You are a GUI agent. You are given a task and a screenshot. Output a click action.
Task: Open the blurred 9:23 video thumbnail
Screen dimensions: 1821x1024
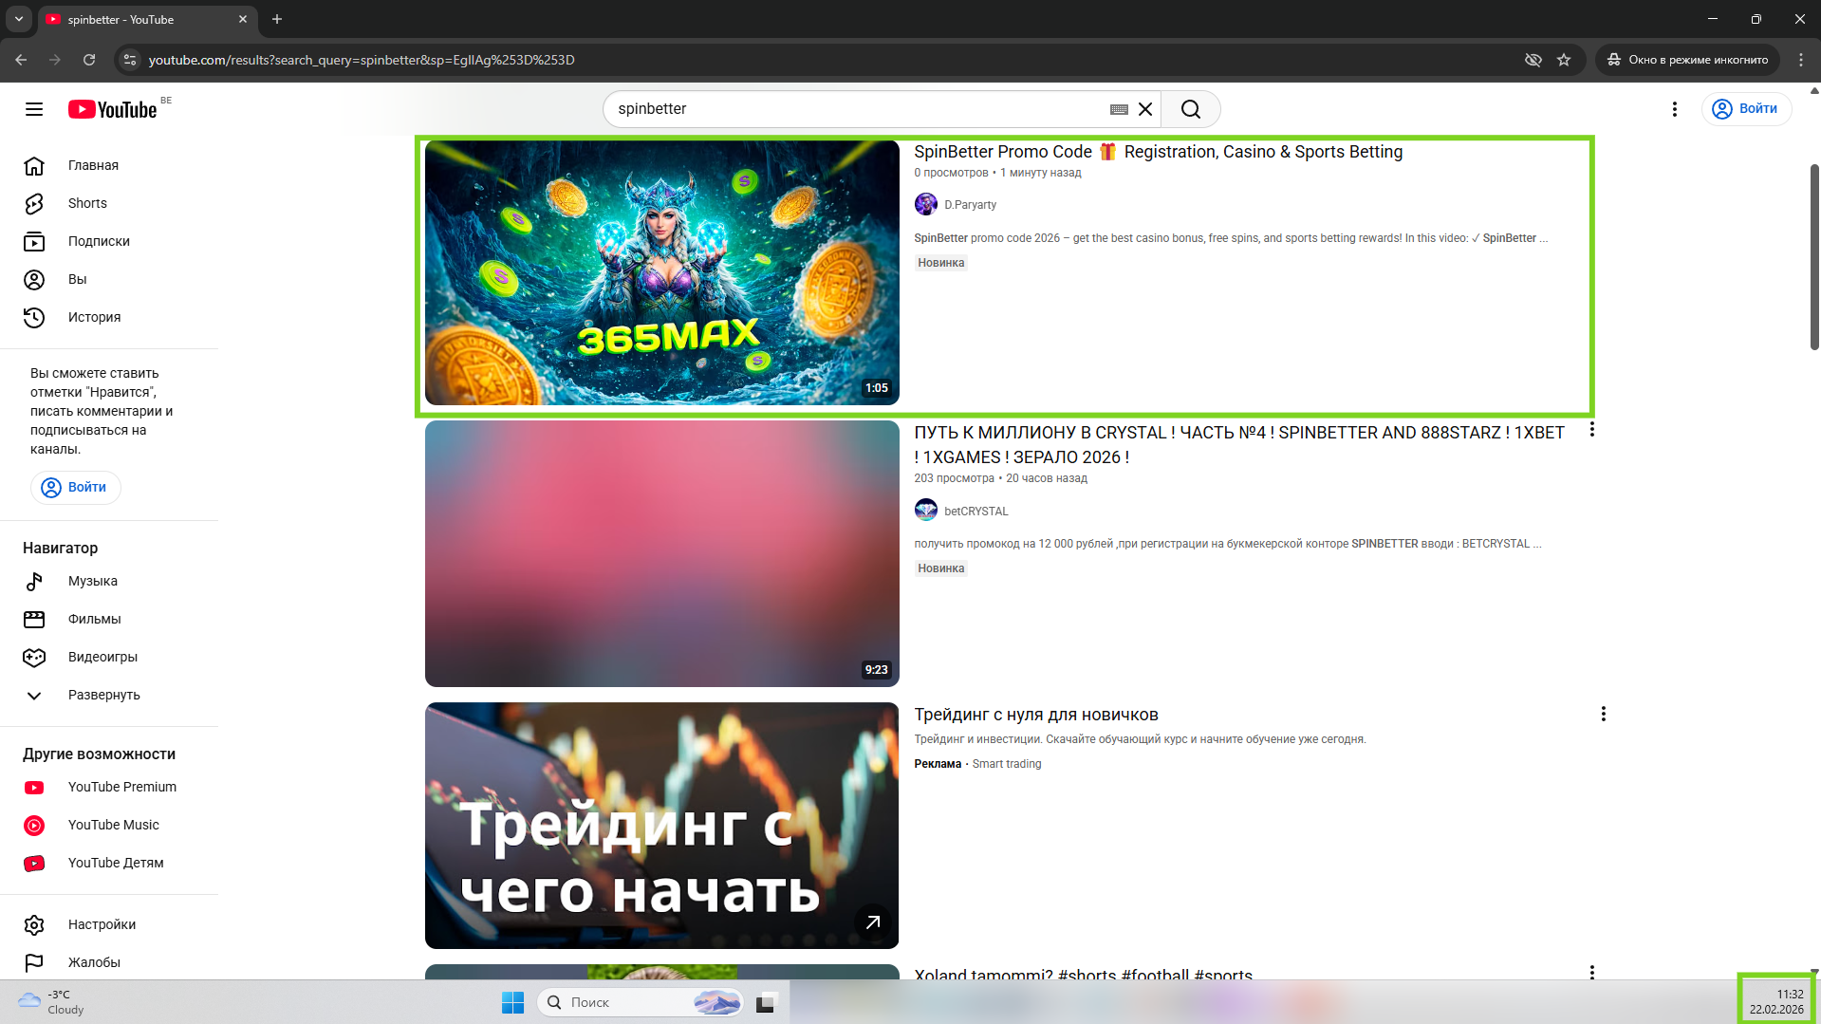click(x=661, y=553)
